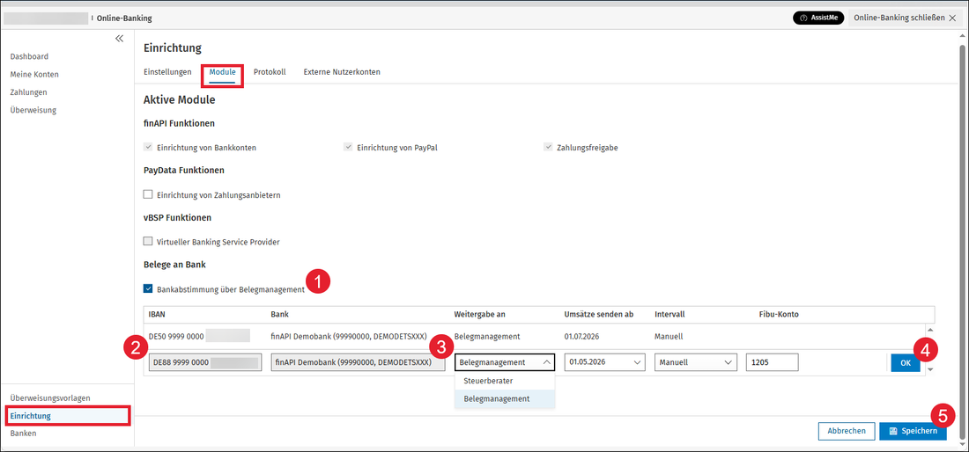Select Einrichtung in the sidebar

68,416
